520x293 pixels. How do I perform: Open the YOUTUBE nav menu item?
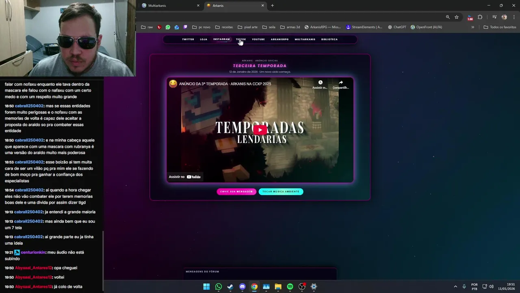coord(258,39)
